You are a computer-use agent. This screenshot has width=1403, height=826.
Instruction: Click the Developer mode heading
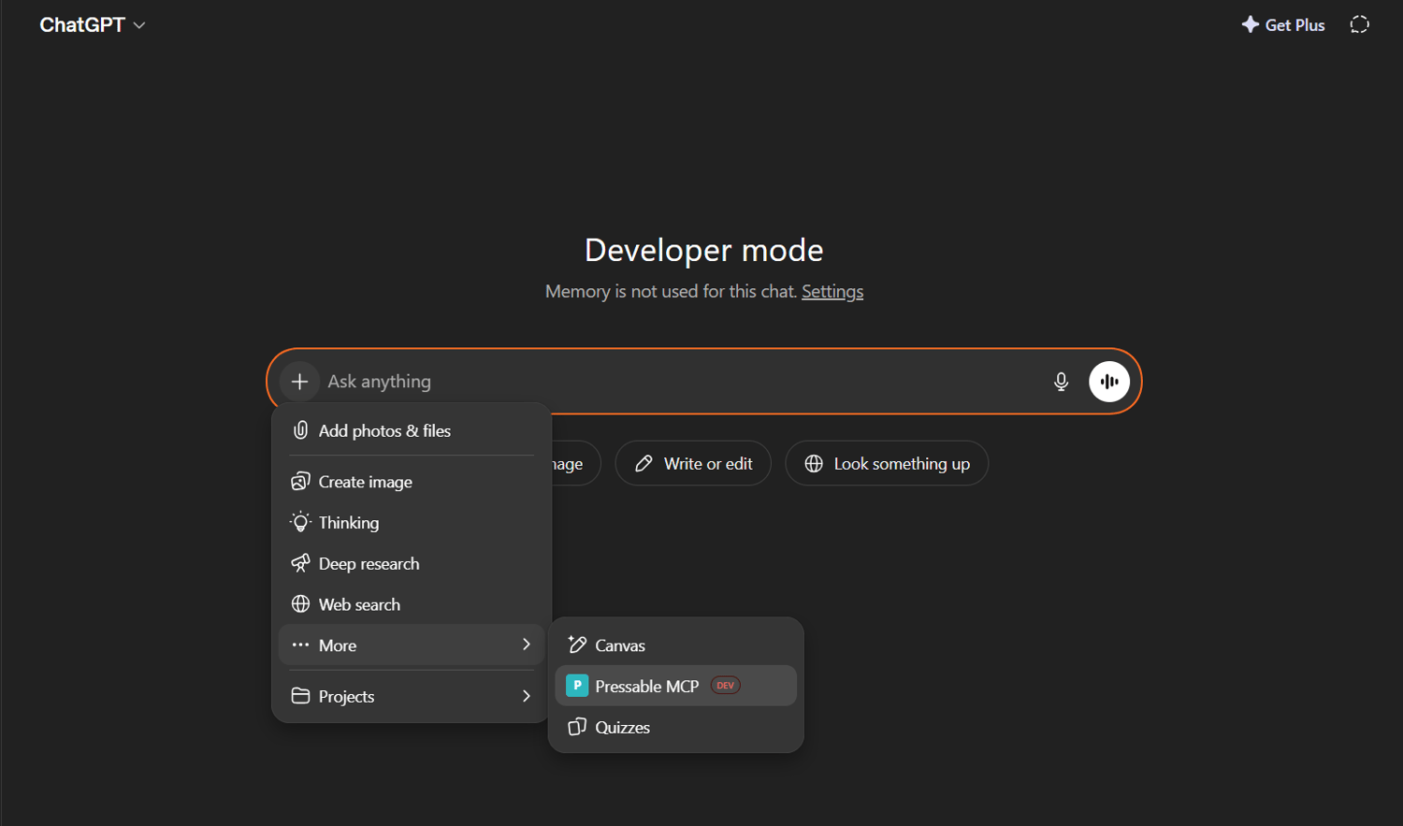click(704, 250)
